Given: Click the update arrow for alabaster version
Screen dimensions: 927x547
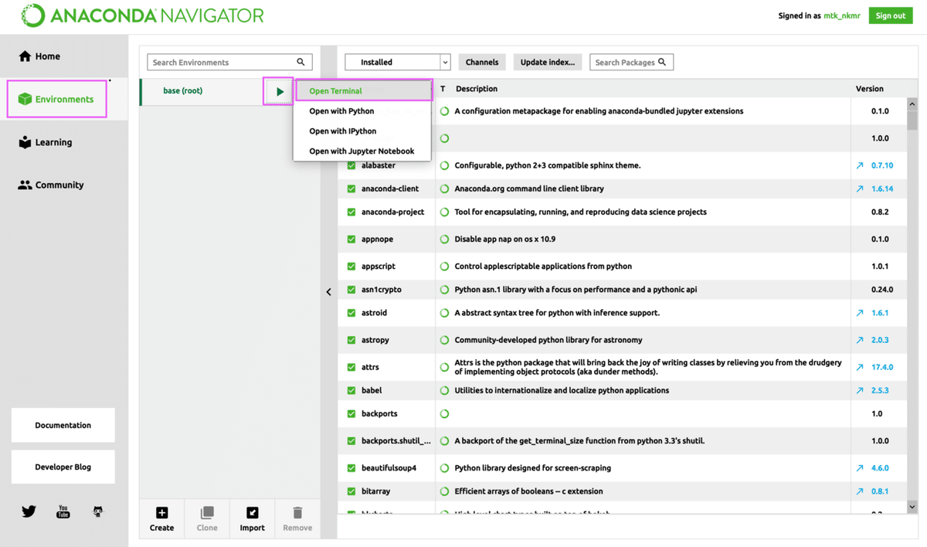Looking at the screenshot, I should coord(860,165).
